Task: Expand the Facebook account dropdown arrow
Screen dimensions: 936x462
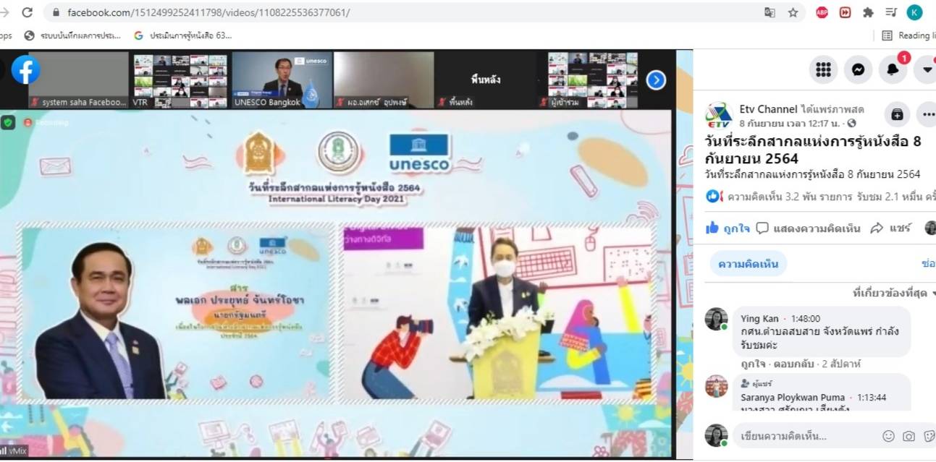Action: tap(927, 69)
